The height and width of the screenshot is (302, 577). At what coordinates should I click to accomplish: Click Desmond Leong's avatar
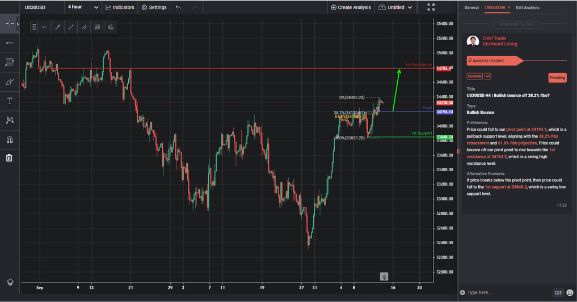(x=473, y=41)
